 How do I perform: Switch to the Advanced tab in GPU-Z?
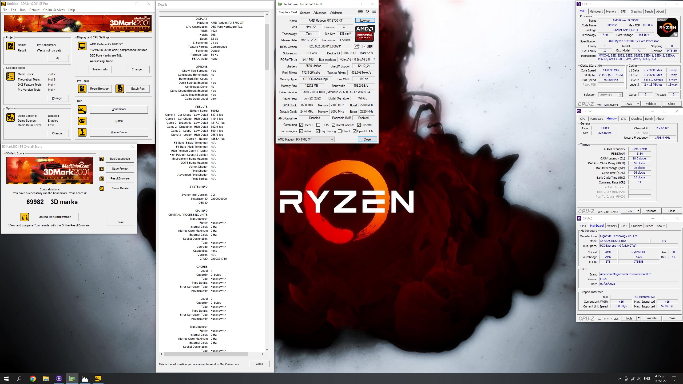320,13
